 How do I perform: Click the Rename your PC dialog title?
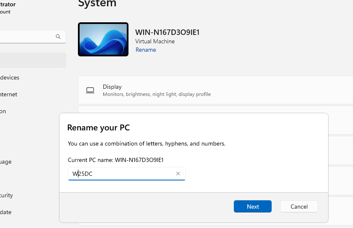(x=99, y=128)
